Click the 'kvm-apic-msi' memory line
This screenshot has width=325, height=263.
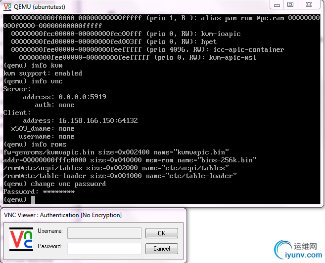tap(138, 57)
